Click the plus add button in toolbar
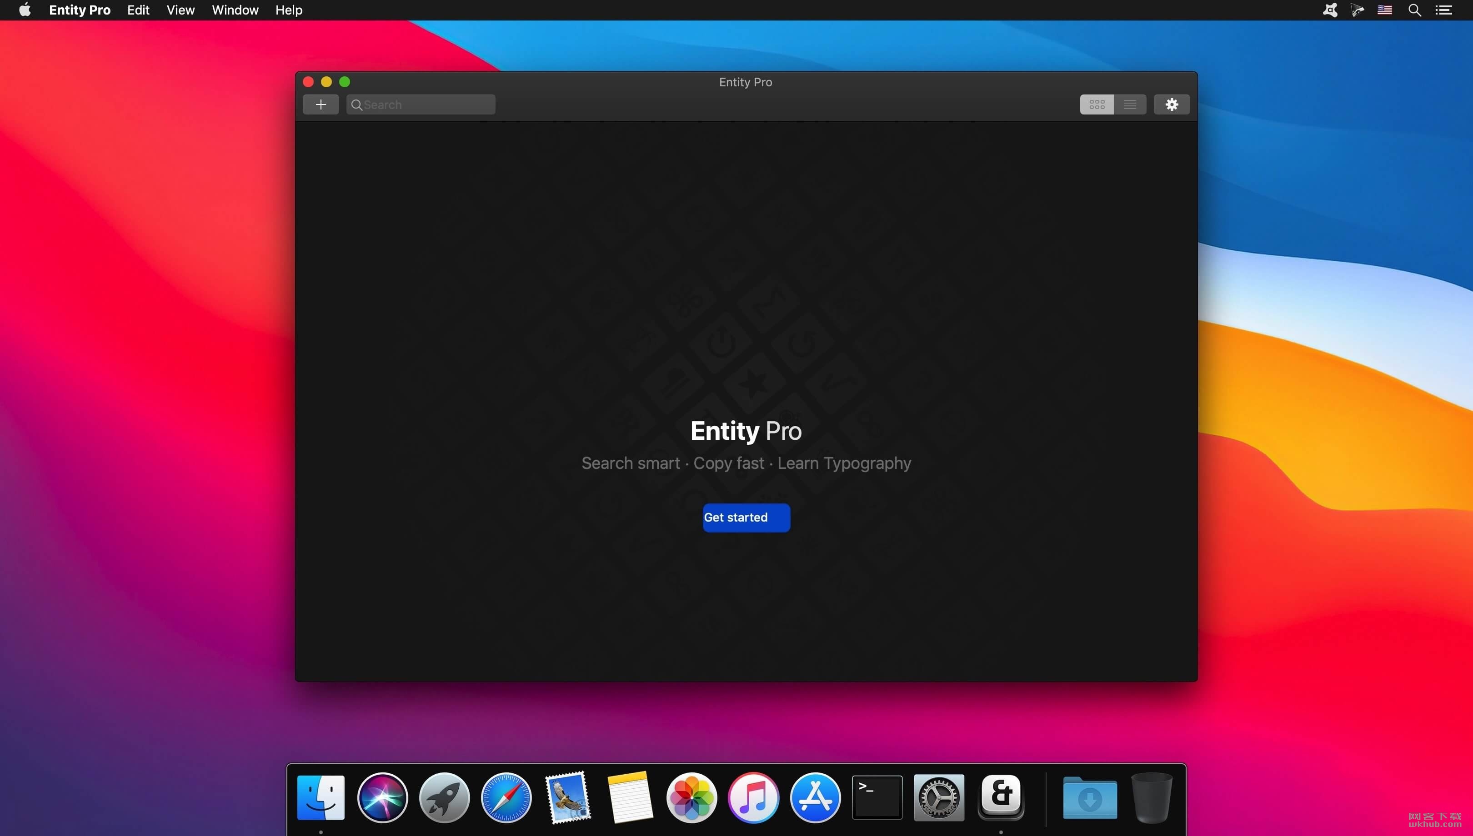 pyautogui.click(x=321, y=104)
